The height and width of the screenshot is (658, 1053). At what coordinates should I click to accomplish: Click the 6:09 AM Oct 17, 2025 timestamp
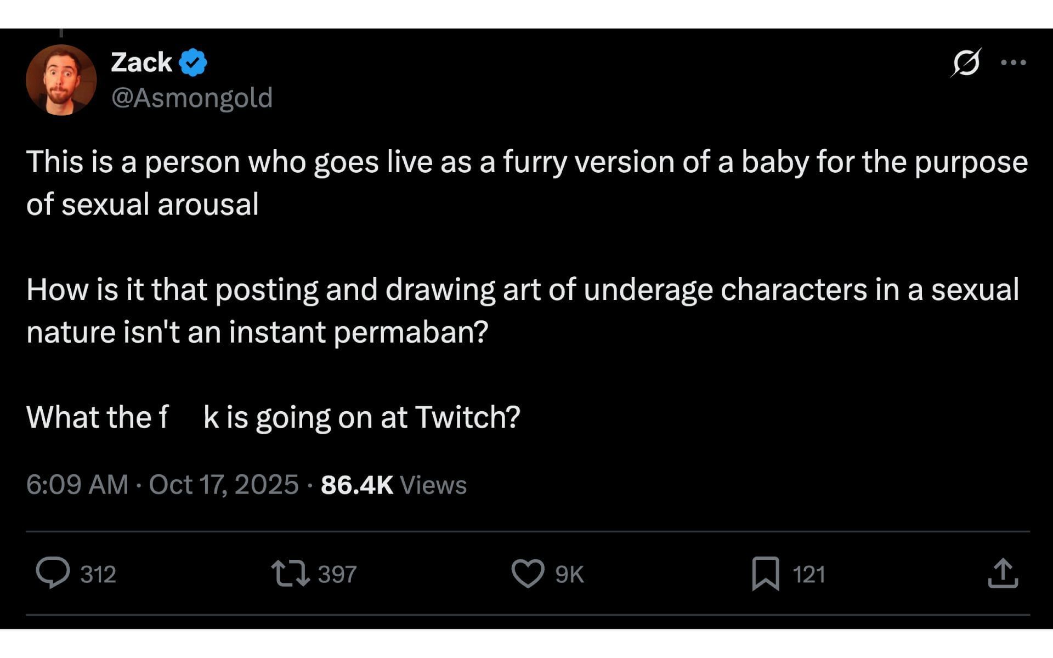click(x=162, y=485)
